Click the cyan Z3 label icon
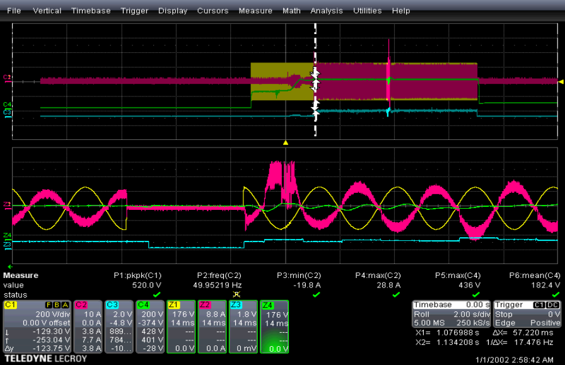565x365 pixels. [x=236, y=305]
